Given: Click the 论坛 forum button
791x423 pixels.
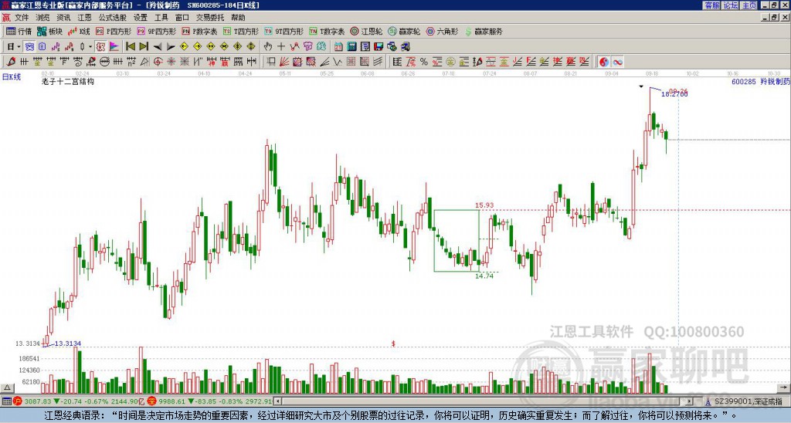Looking at the screenshot, I should pos(731,5).
